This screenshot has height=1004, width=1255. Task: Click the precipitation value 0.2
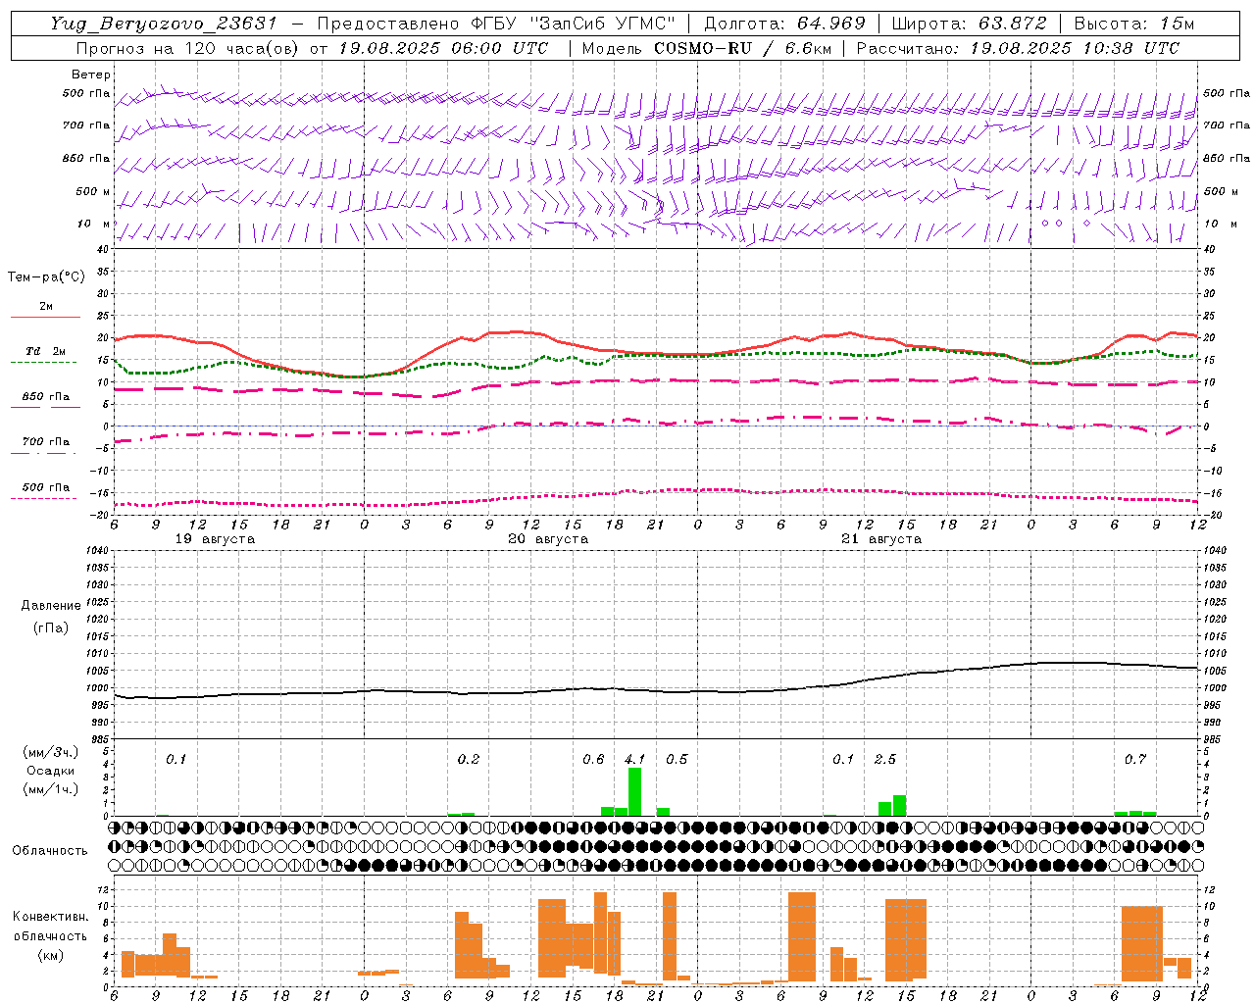[x=468, y=759]
